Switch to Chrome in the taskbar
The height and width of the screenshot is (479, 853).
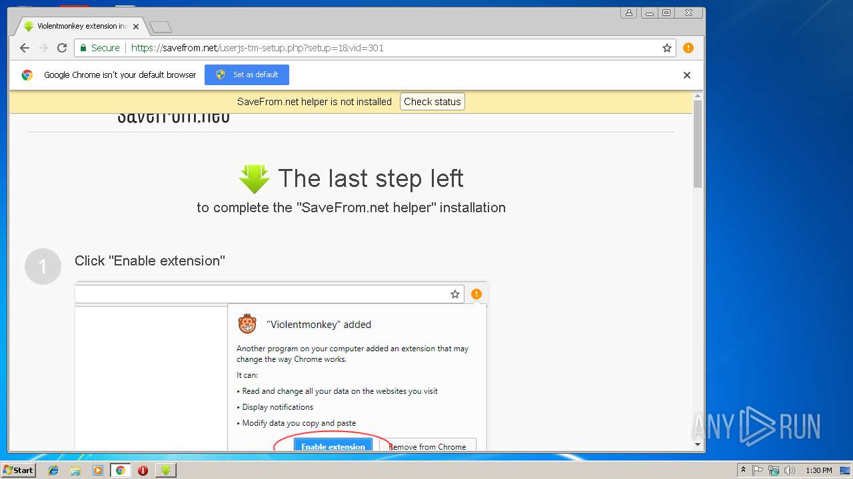click(121, 470)
